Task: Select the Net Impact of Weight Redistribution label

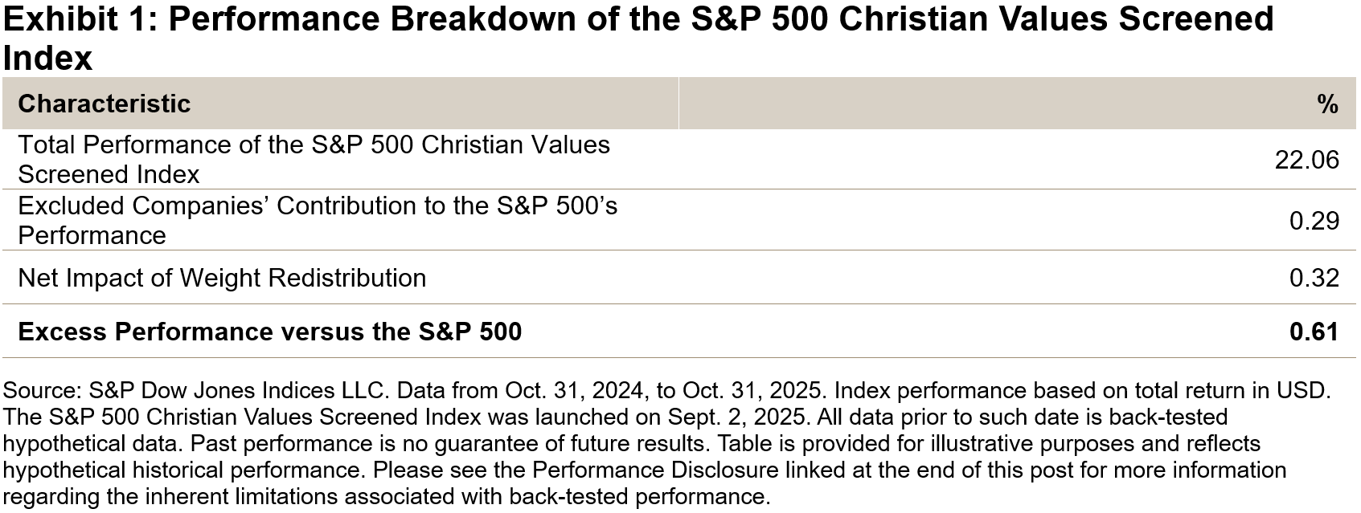Action: coord(222,278)
